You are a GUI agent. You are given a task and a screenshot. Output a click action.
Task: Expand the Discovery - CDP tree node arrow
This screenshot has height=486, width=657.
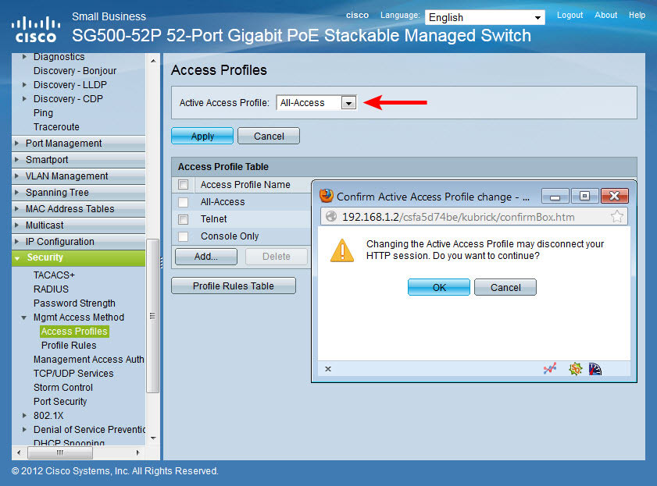pyautogui.click(x=24, y=99)
